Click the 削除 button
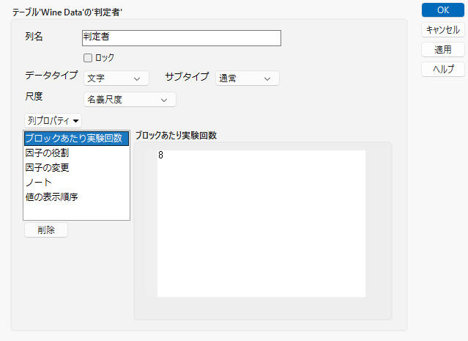The height and width of the screenshot is (341, 468). (x=46, y=230)
